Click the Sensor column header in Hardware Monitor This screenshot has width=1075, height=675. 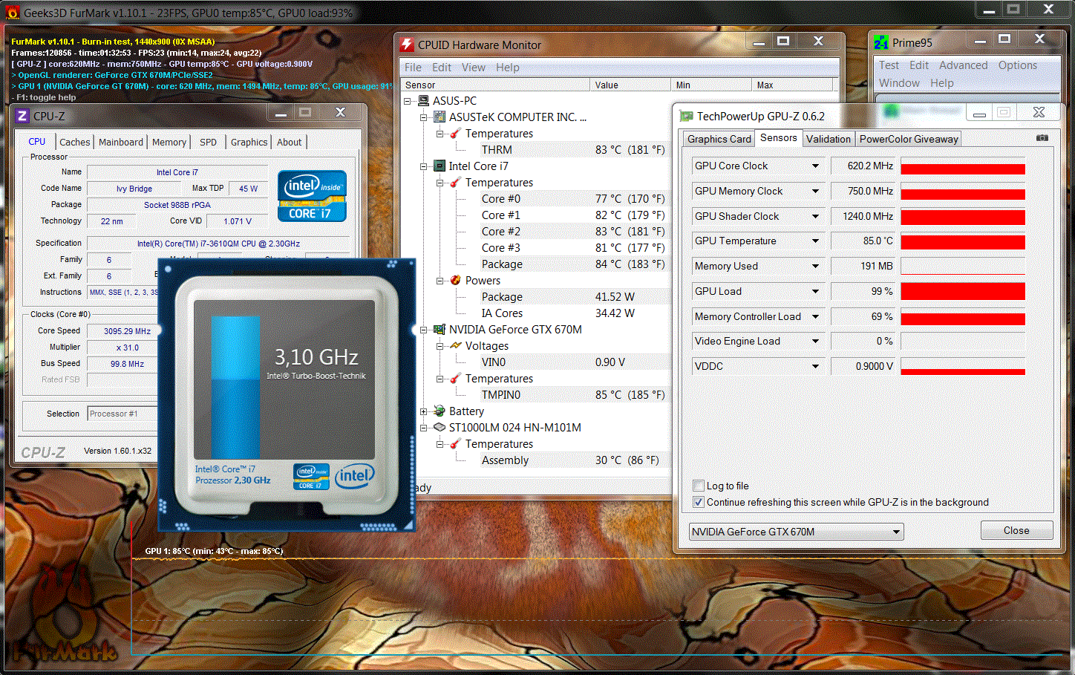pos(494,85)
